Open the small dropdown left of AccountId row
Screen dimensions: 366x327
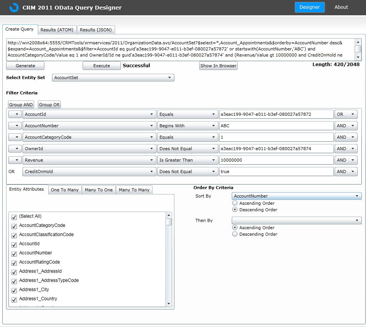coord(15,114)
